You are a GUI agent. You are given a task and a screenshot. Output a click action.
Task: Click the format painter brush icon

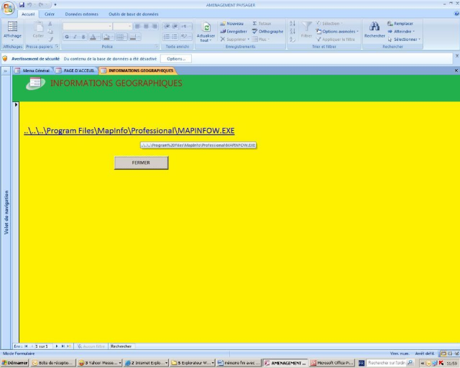pos(50,39)
